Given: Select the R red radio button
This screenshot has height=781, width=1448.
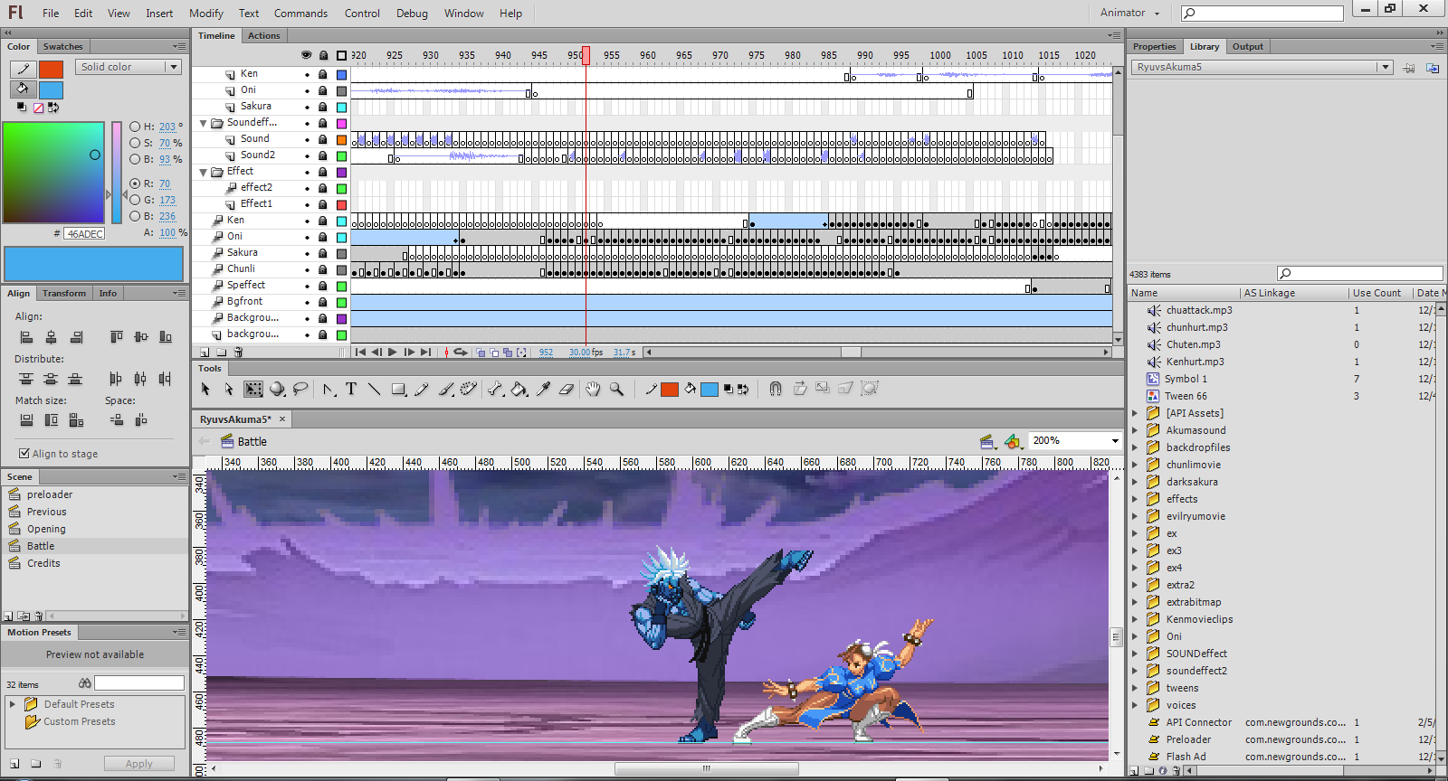Looking at the screenshot, I should pos(135,183).
